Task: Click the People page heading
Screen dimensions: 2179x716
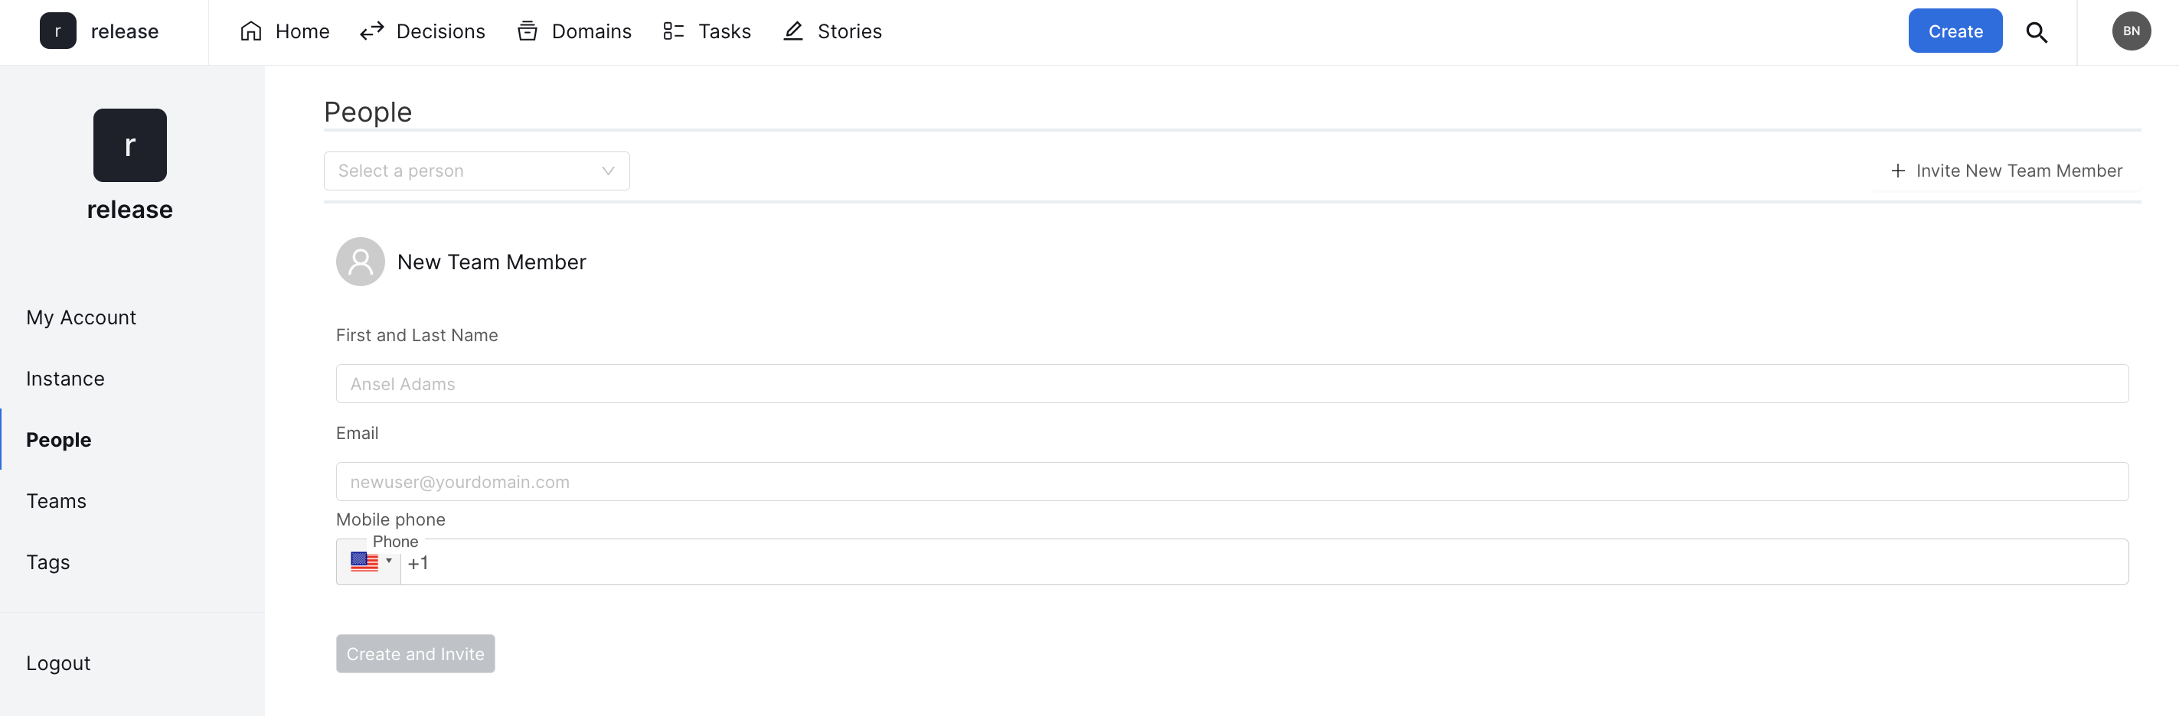Action: coord(368,112)
